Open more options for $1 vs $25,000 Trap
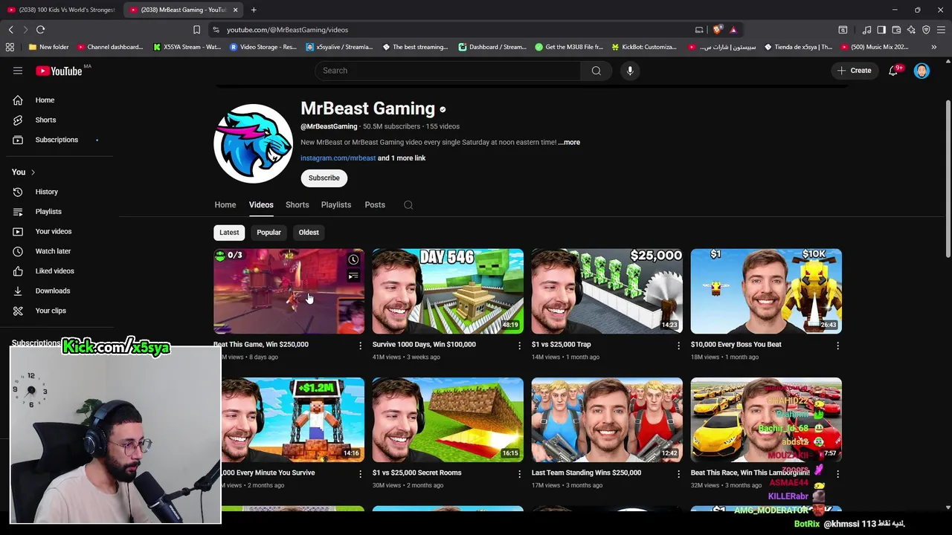The image size is (952, 535). [x=678, y=346]
